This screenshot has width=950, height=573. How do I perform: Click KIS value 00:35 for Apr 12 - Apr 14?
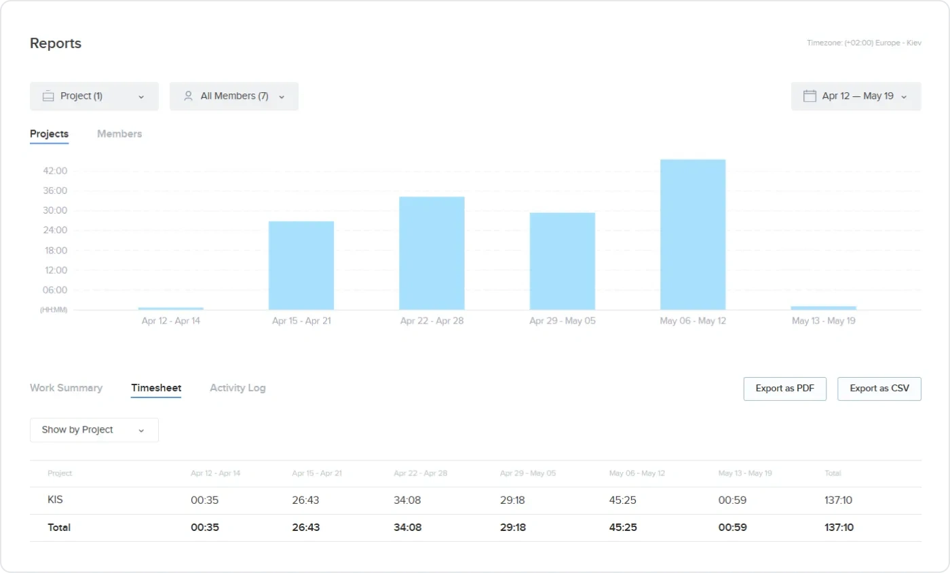pyautogui.click(x=205, y=501)
